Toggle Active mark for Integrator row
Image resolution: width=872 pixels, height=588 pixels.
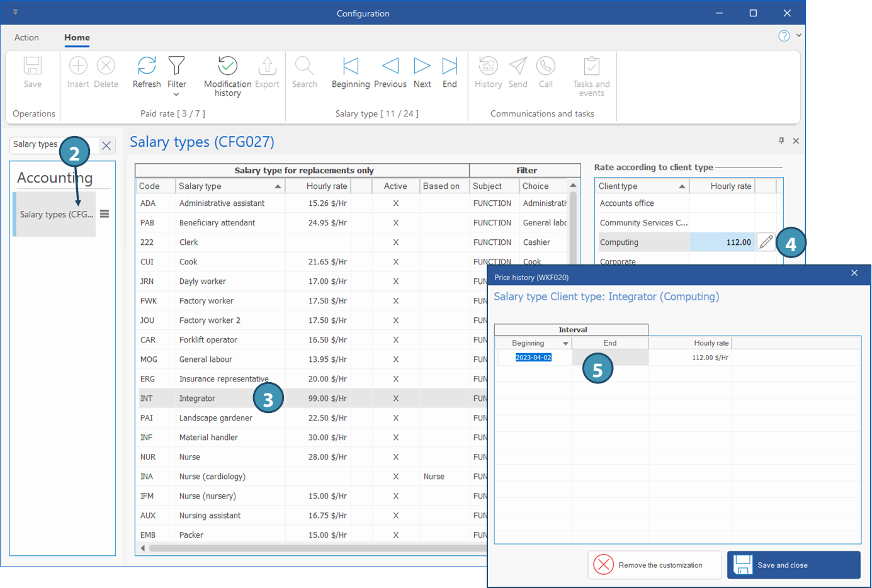395,399
